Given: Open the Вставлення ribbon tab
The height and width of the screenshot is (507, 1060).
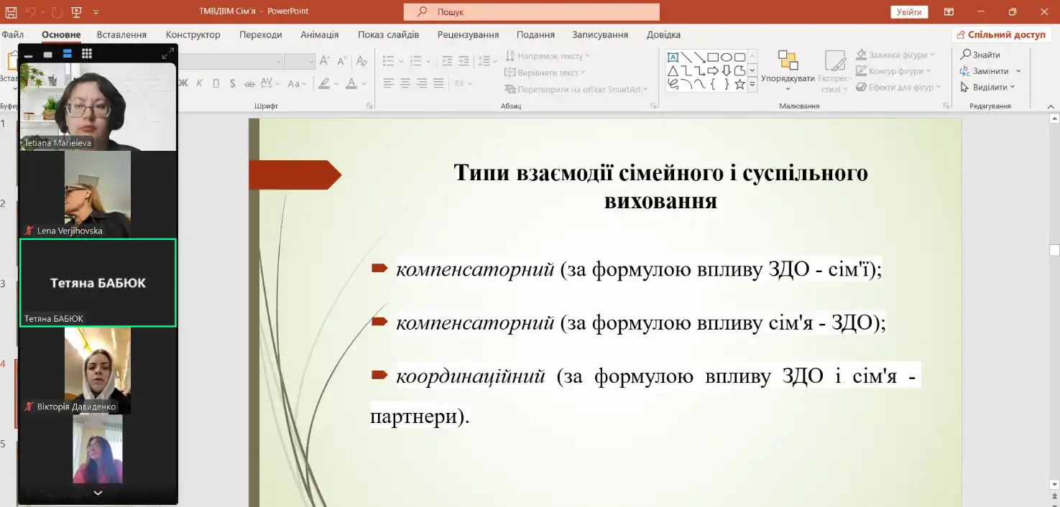Looking at the screenshot, I should (121, 34).
